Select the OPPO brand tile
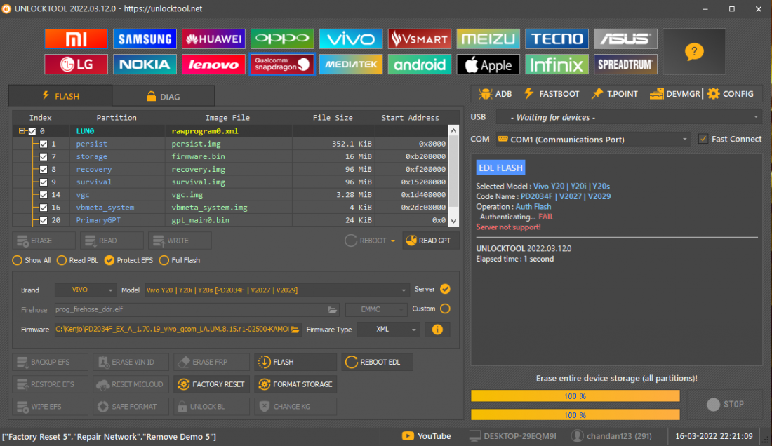This screenshot has height=446, width=772. click(282, 39)
